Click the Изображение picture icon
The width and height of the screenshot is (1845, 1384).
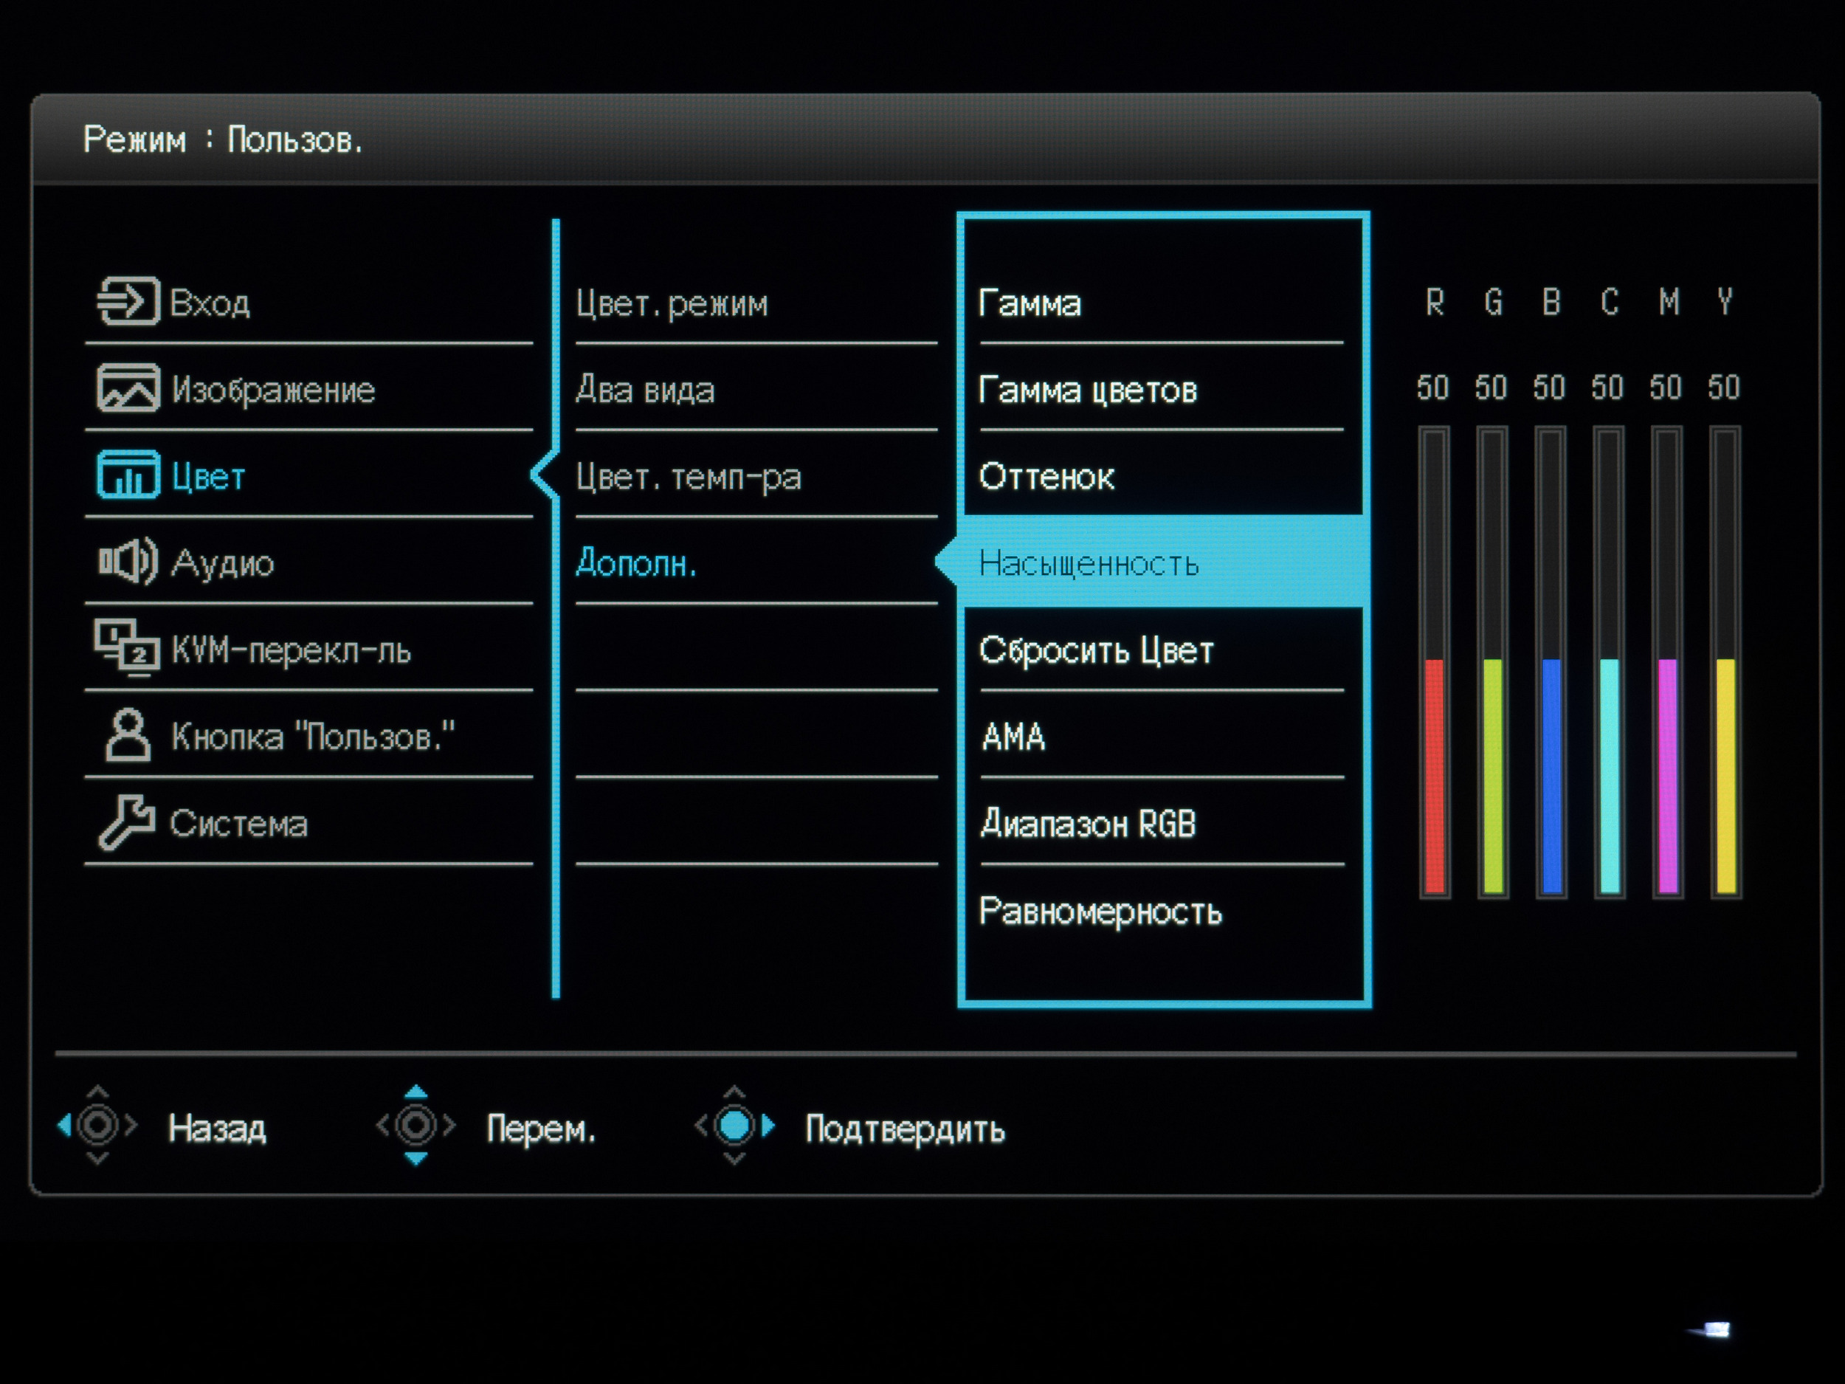(128, 388)
